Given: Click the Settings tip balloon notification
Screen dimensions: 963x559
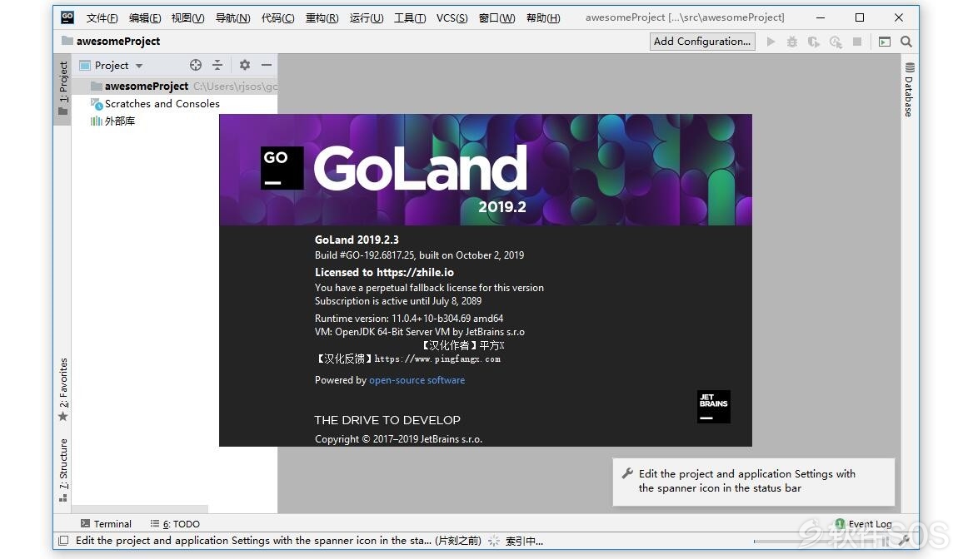Looking at the screenshot, I should tap(754, 482).
